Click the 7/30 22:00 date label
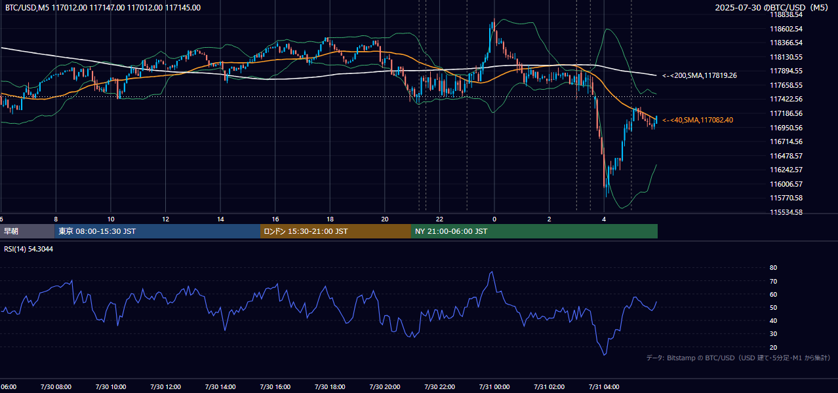 click(x=439, y=387)
